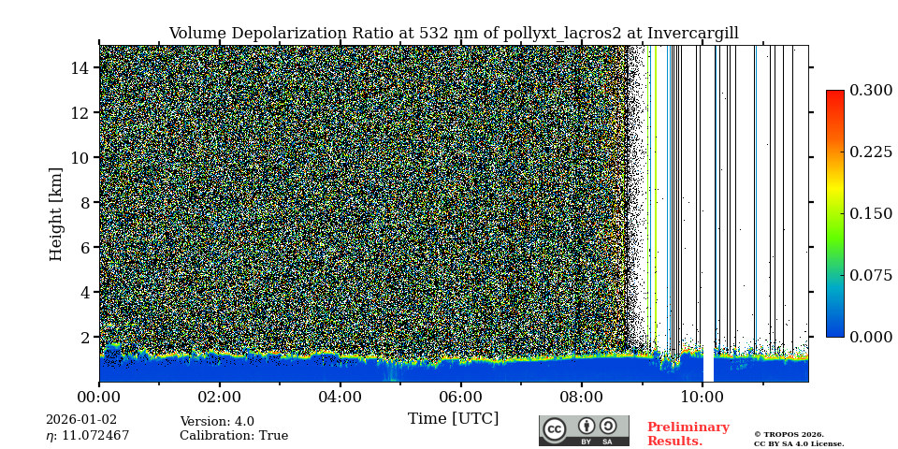The width and height of the screenshot is (898, 449).
Task: Click the Version: 4.0 label
Action: tap(217, 422)
